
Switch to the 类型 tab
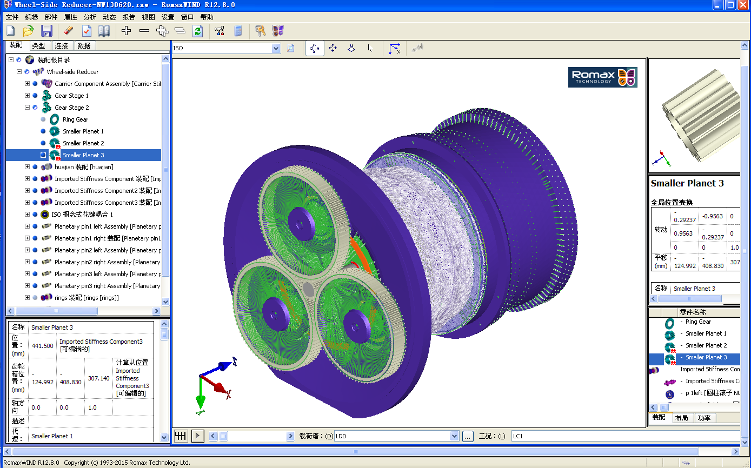tap(39, 46)
